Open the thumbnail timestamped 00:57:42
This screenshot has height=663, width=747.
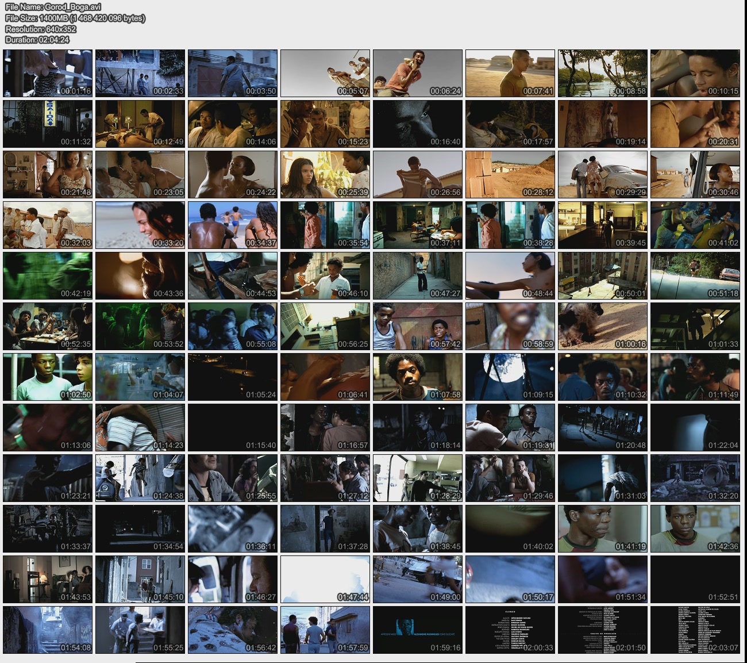418,326
